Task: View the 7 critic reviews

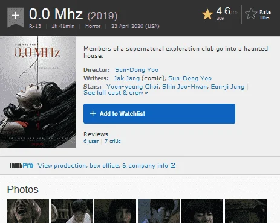Action: coord(112,141)
